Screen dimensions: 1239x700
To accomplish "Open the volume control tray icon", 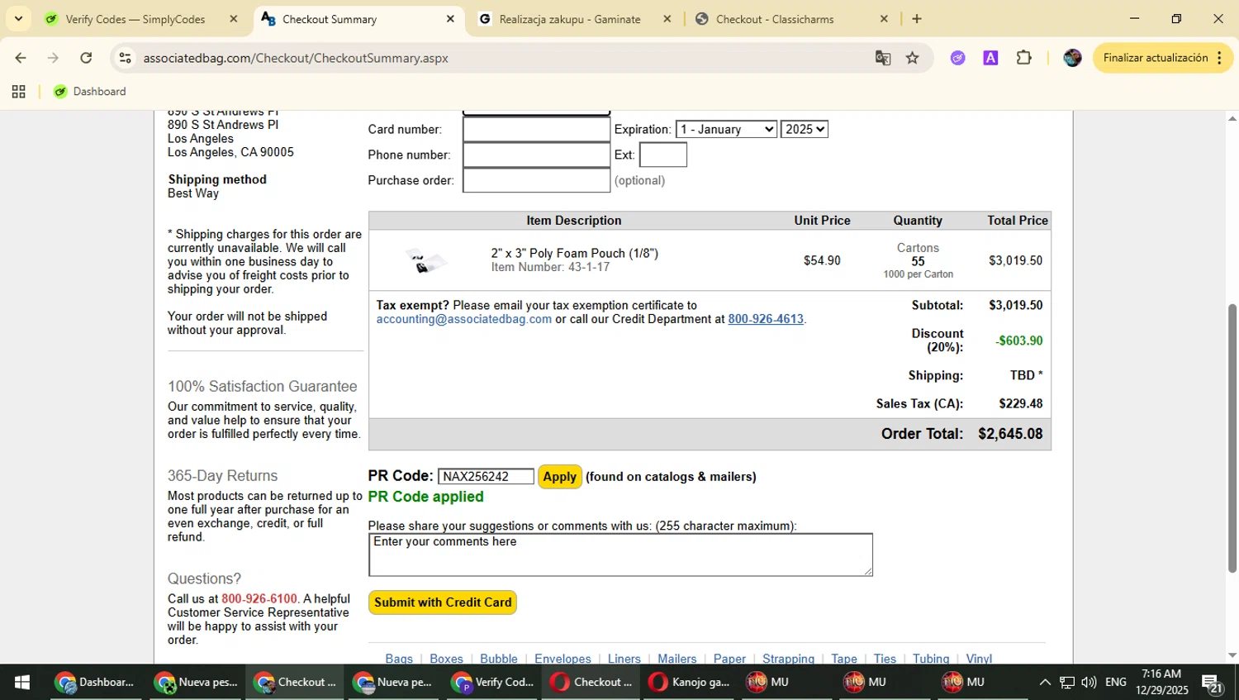I will pos(1089,682).
